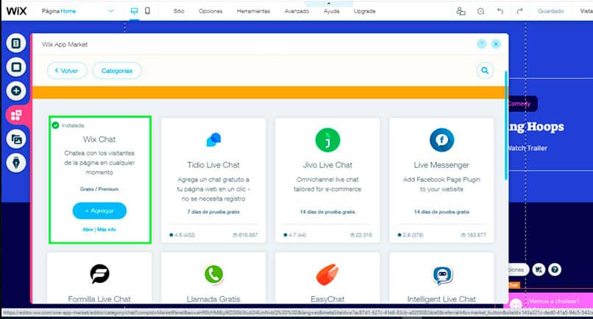This screenshot has width=593, height=319.
Task: Open the Página Home page dropdown
Action: pyautogui.click(x=77, y=11)
